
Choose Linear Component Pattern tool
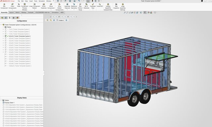(34, 6)
